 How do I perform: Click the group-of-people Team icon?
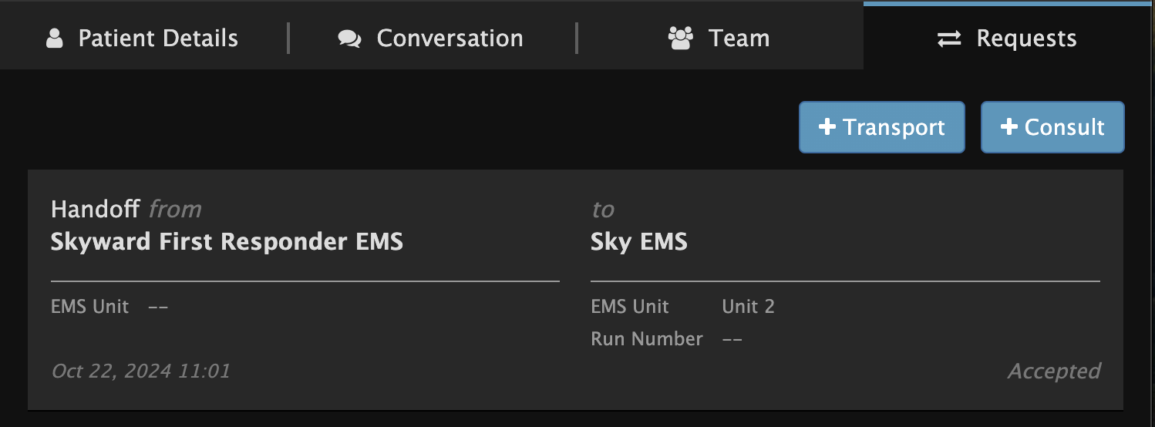(x=680, y=39)
